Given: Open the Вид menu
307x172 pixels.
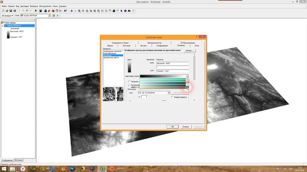Looking at the screenshot, I should pos(17,6).
